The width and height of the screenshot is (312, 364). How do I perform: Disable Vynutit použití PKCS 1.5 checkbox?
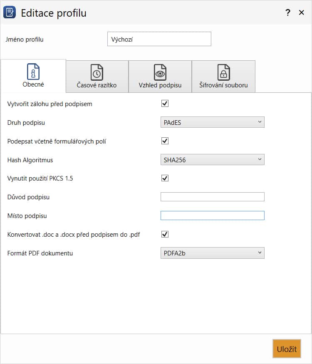click(x=165, y=178)
